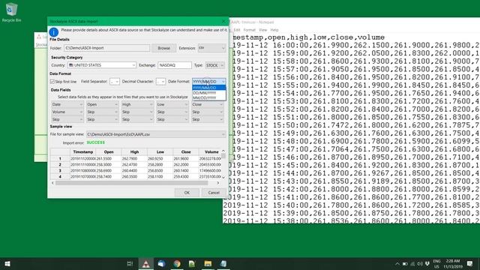Switch to Notepad taskbar icon
Screen dimensions: 480x270
tap(223, 263)
